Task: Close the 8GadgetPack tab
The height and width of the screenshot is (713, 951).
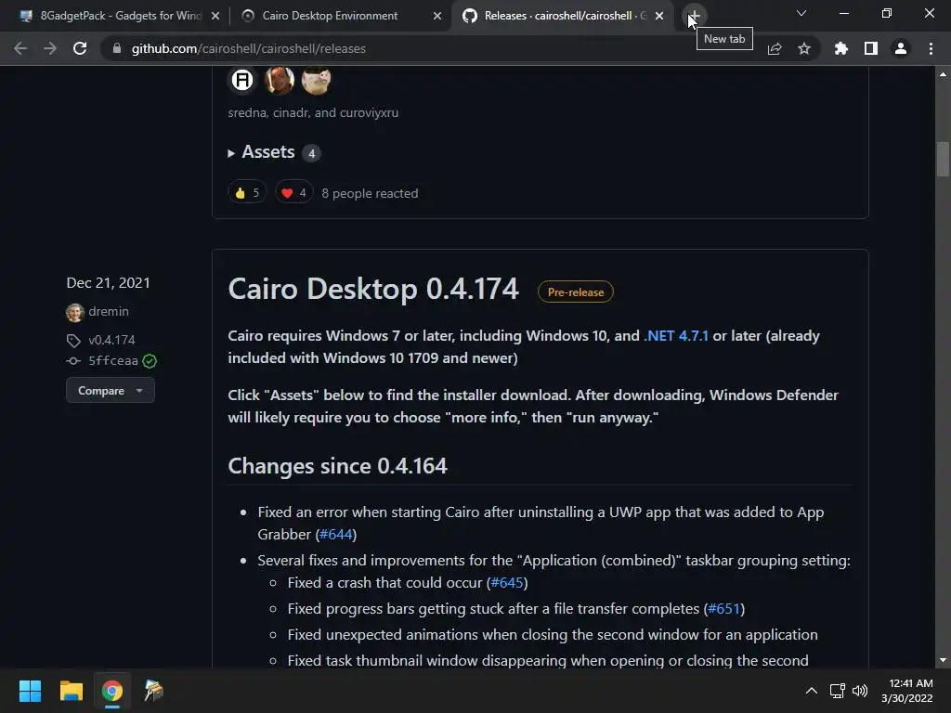Action: (215, 17)
